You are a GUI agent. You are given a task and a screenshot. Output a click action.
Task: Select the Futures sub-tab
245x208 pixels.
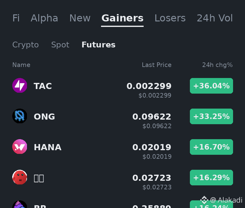pyautogui.click(x=98, y=45)
